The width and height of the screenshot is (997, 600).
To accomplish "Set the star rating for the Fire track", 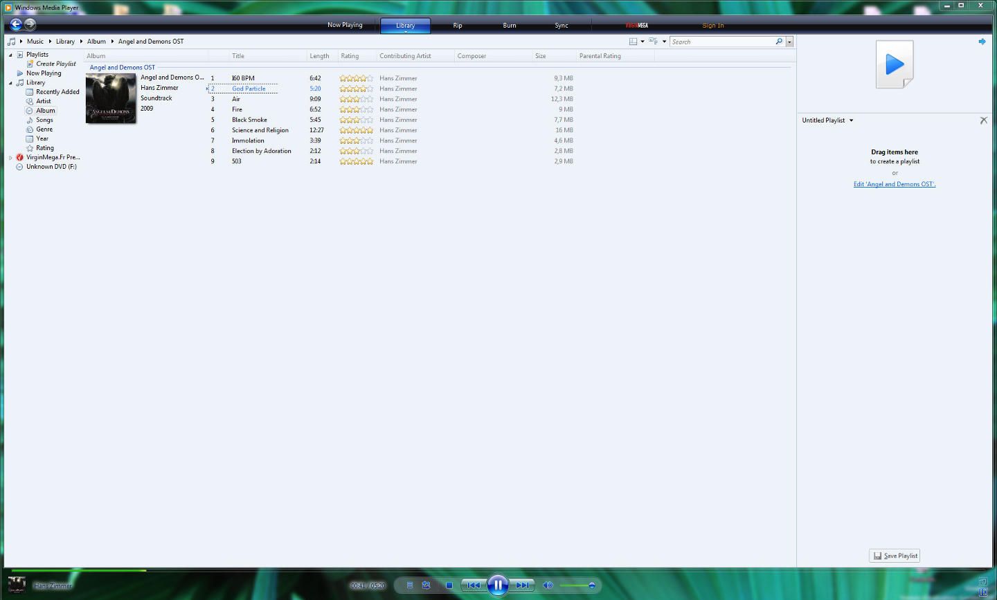I will click(x=357, y=109).
